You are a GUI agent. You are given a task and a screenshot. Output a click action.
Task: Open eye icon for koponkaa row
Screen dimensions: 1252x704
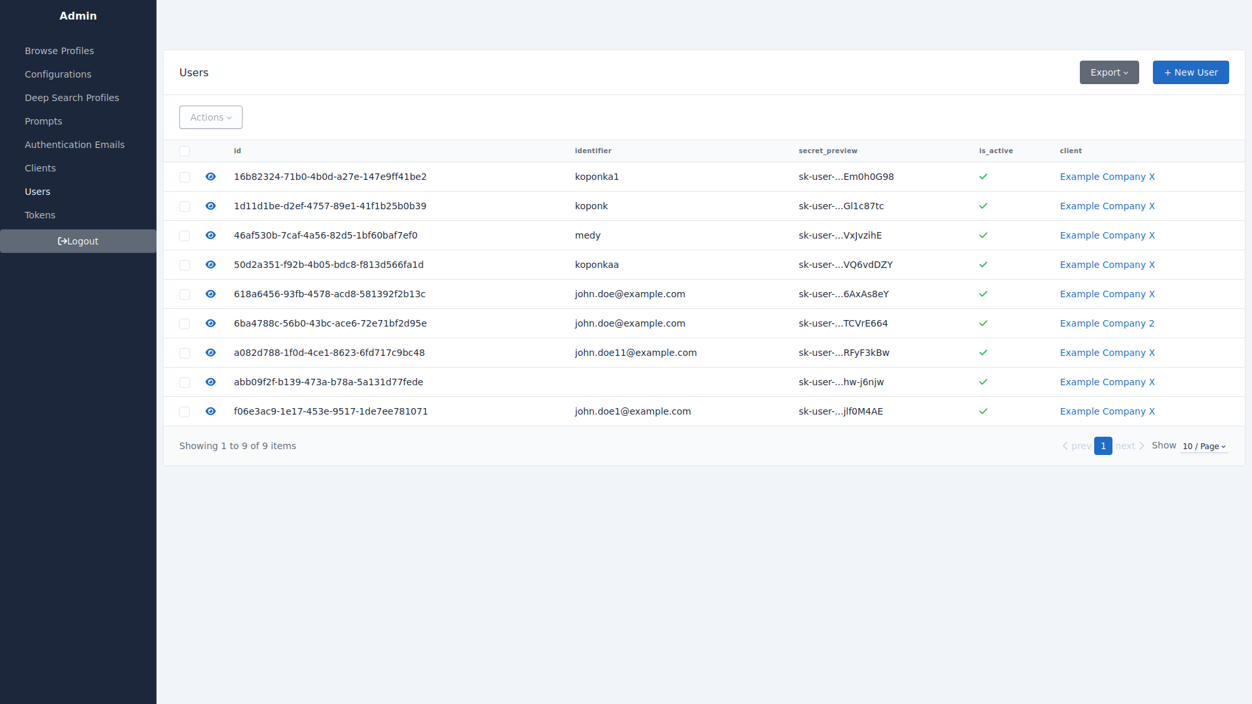[x=211, y=265]
